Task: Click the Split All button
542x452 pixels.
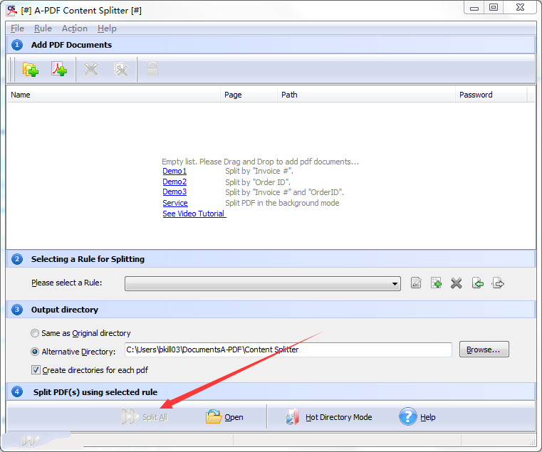Action: [145, 416]
